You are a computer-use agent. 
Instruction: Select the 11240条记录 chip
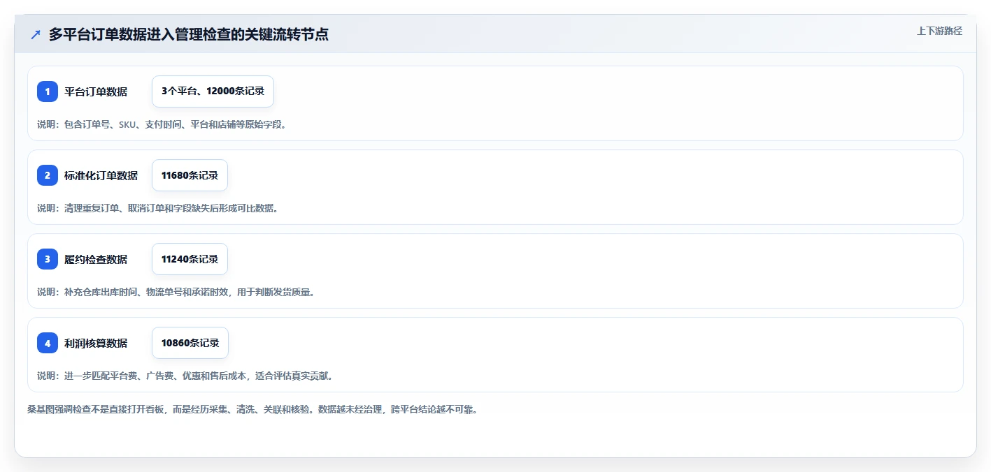190,259
